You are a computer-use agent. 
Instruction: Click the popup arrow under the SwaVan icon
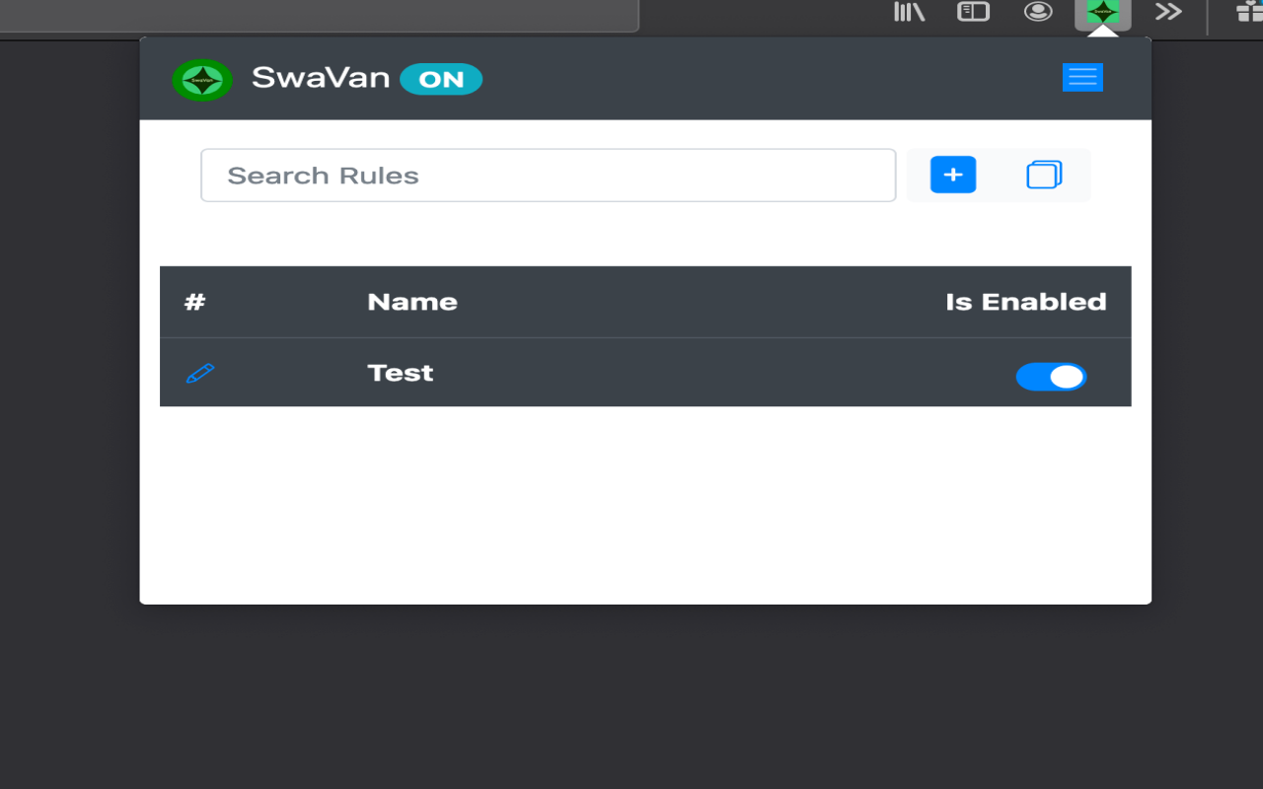tap(1102, 33)
